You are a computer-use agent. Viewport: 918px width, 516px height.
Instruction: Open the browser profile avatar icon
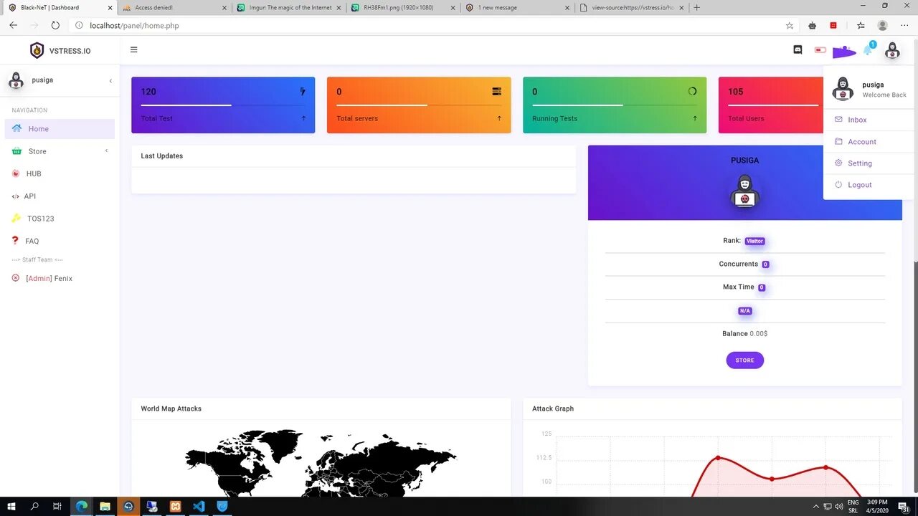(x=882, y=25)
